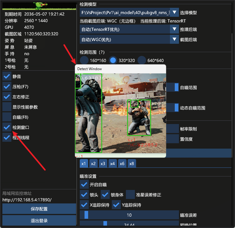The width and height of the screenshot is (235, 228).
Task: Click the 自动(TensorRT优先) combo box
Action: (129, 29)
